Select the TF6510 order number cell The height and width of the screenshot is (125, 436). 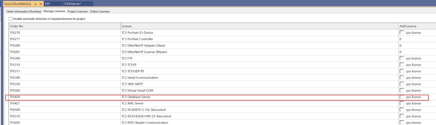[65, 116]
